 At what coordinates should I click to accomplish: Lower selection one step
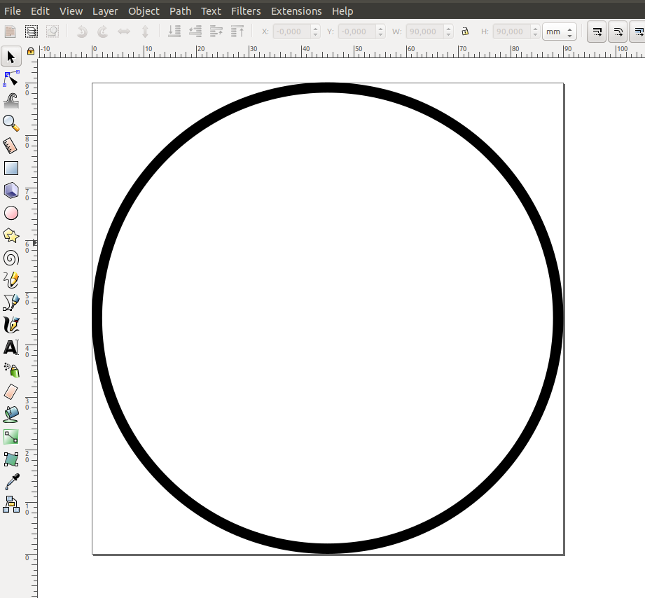click(x=195, y=32)
